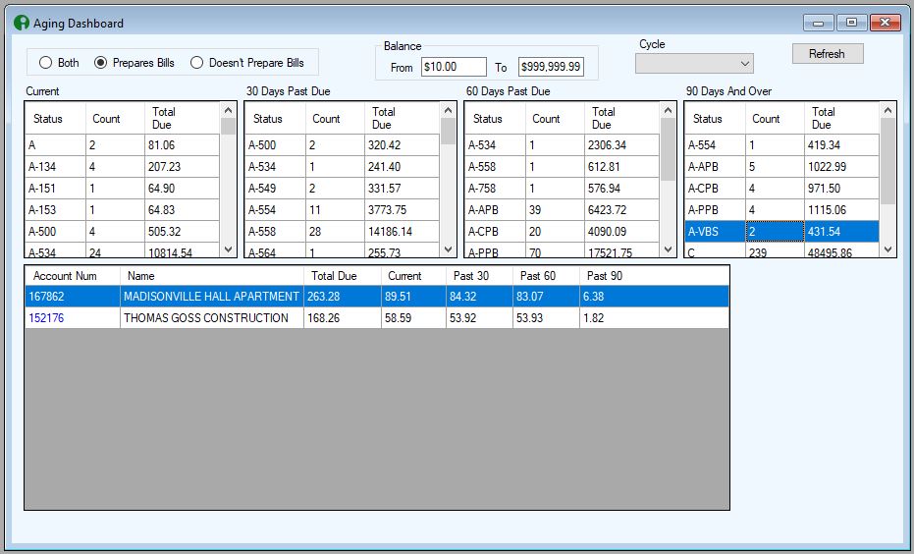Click the Past 30 column header
The height and width of the screenshot is (554, 914).
480,276
